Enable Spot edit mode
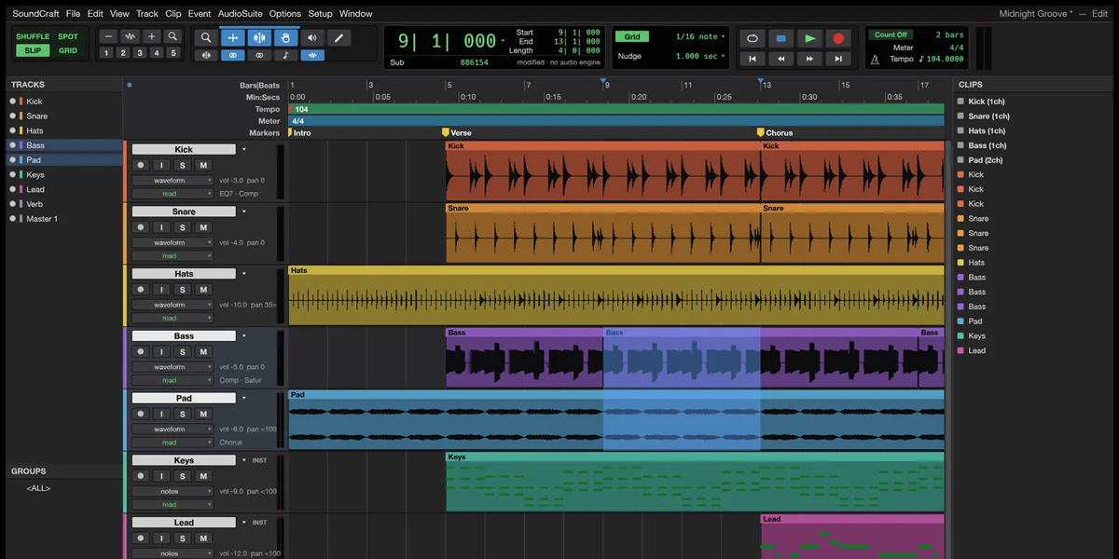Screen dimensions: 1119x559 68,37
